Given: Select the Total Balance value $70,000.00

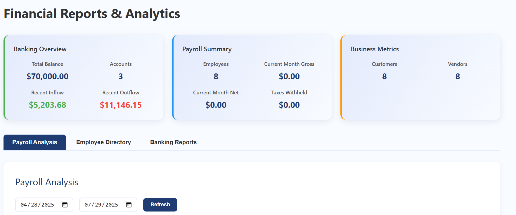Looking at the screenshot, I should pyautogui.click(x=47, y=76).
